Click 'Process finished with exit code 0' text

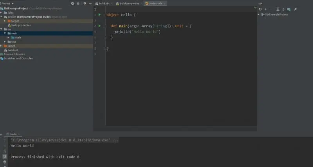coord(45,157)
